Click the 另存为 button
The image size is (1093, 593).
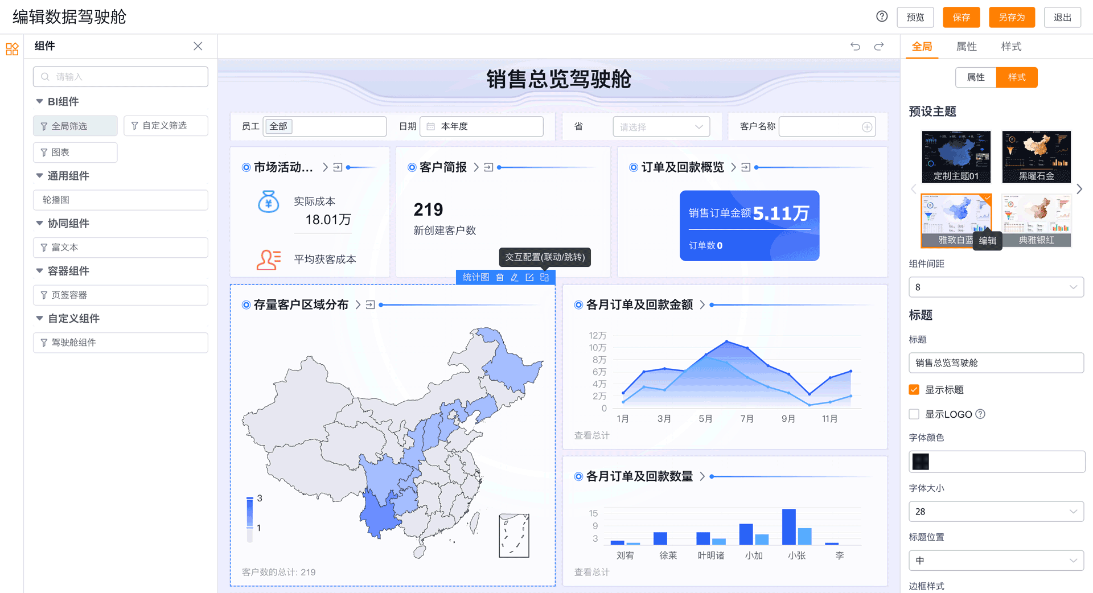pyautogui.click(x=1012, y=17)
